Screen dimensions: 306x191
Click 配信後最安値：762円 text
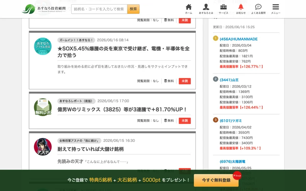[235, 62]
